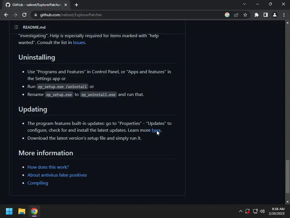Viewport: 290px width, 218px height.
Task: Open the taskbar clock and date
Action: click(277, 211)
